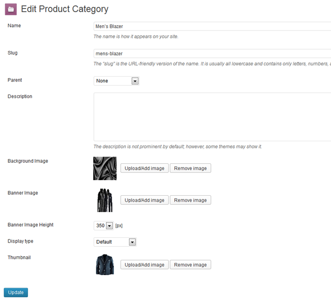Click the Description field label
The width and height of the screenshot is (331, 304).
point(20,97)
